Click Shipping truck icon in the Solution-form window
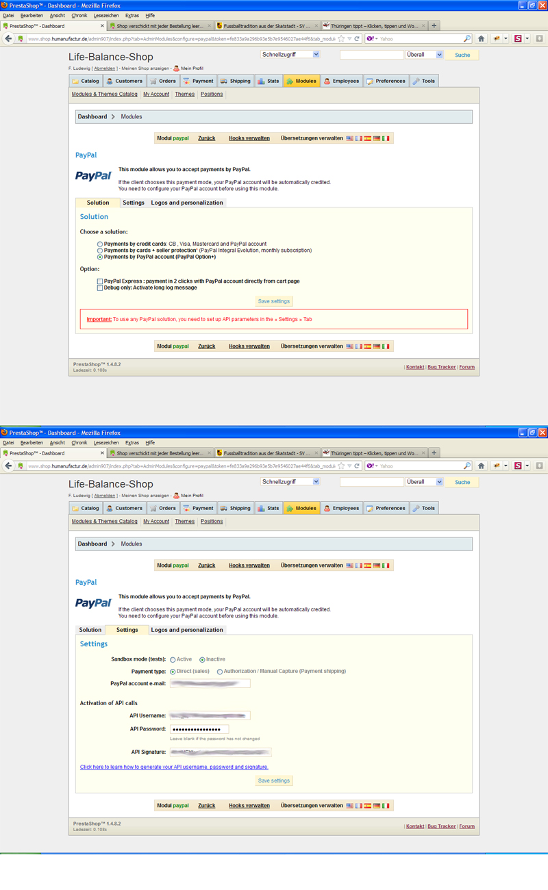 (224, 81)
